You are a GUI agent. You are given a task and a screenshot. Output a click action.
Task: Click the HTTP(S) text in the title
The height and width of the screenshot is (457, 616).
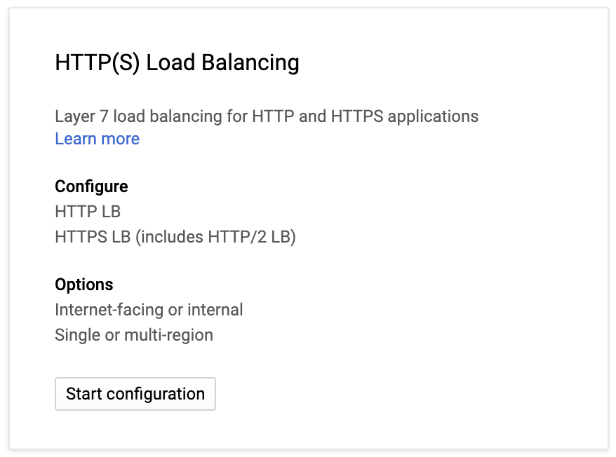[x=97, y=63]
